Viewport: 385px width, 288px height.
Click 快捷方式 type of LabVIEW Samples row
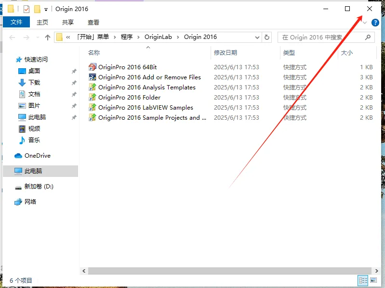pos(295,108)
